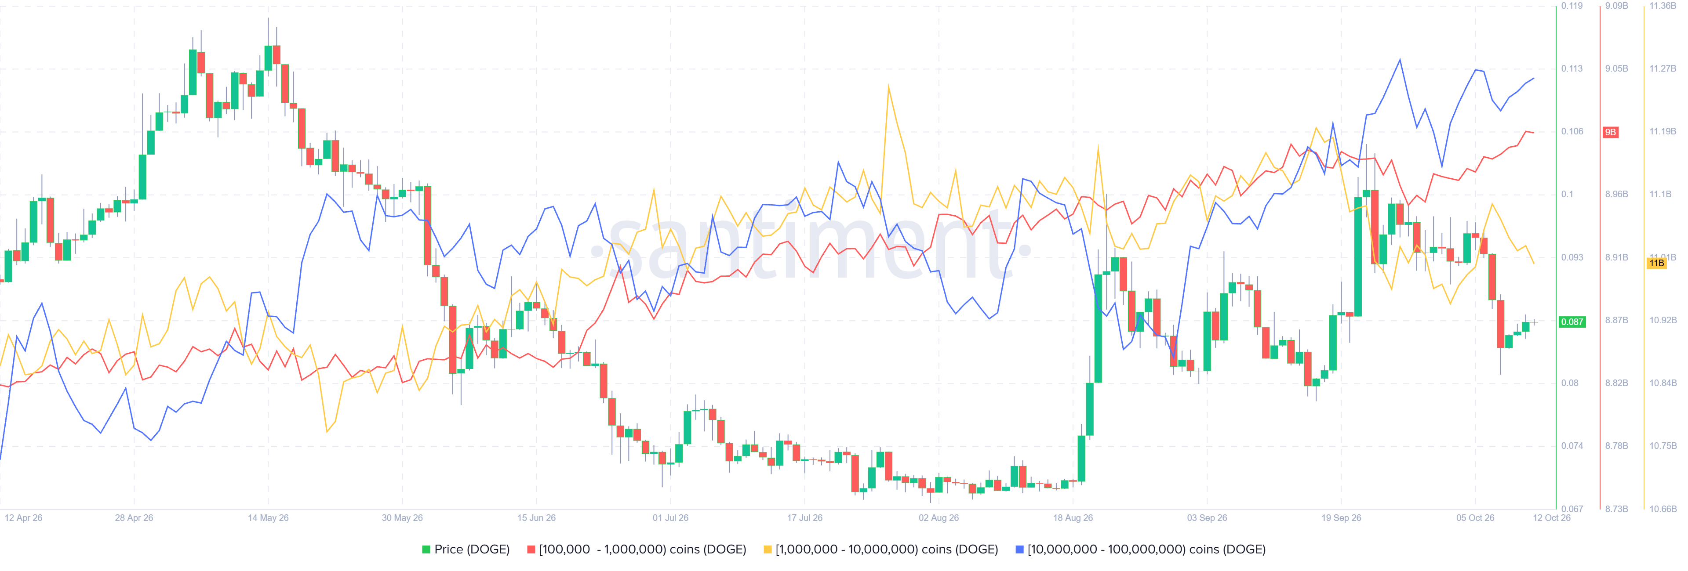Click the green Price (DOGE) legend swatch
This screenshot has height=571, width=1688.
point(426,549)
